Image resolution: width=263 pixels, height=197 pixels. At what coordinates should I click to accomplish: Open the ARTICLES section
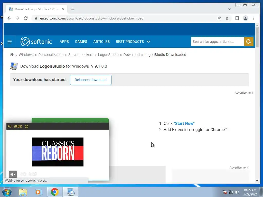[x=101, y=42]
